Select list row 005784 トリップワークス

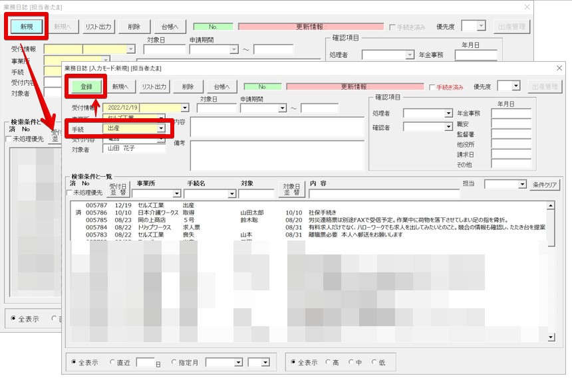(x=309, y=227)
